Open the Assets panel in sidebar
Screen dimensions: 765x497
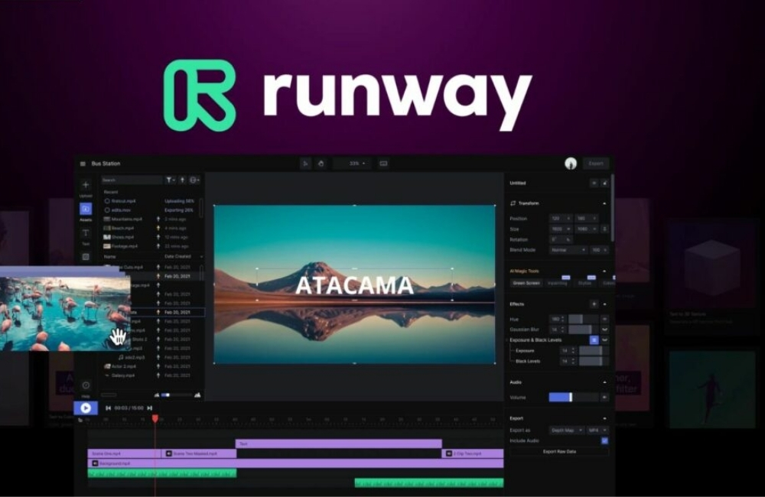coord(86,209)
